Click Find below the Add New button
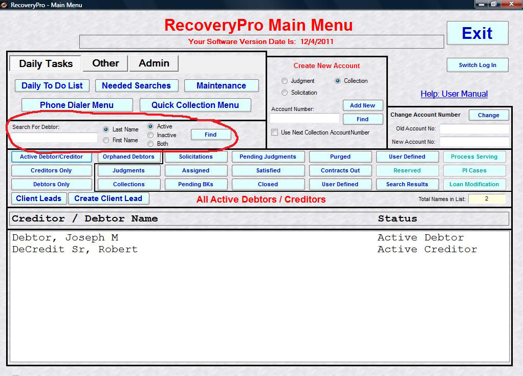This screenshot has height=376, width=523. (362, 119)
